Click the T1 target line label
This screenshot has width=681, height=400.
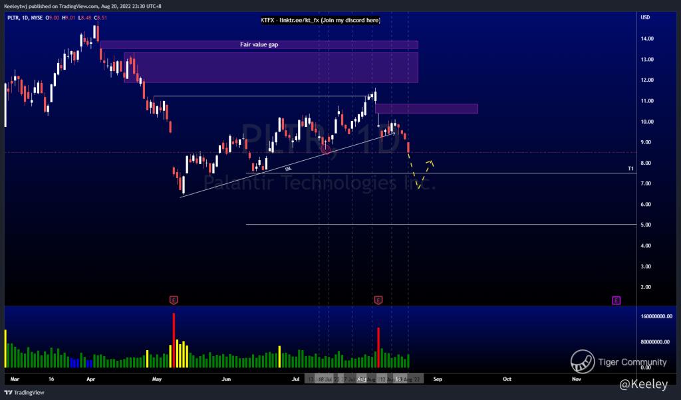click(x=630, y=168)
